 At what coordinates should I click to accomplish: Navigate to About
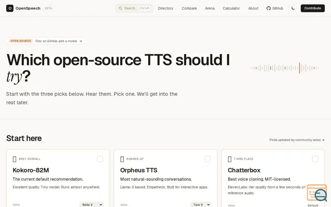coord(253,8)
